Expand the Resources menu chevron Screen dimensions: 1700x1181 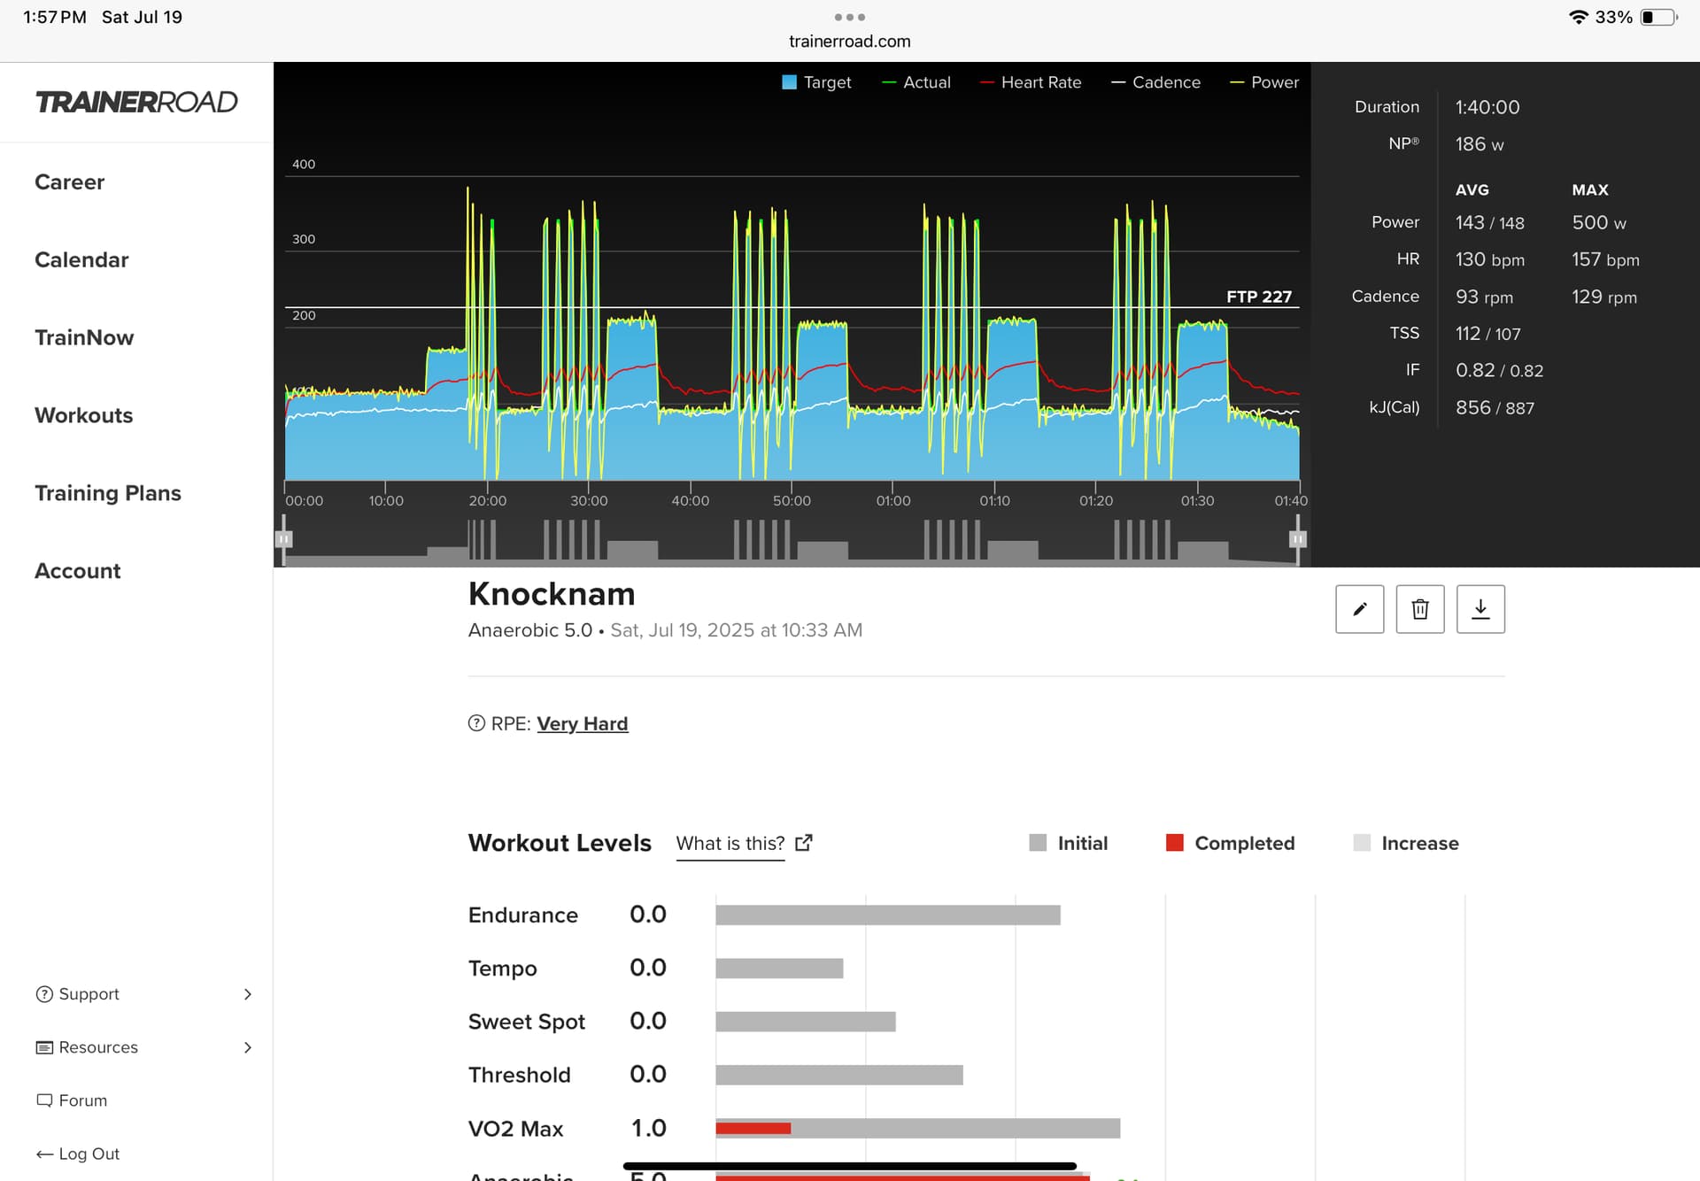click(248, 1047)
